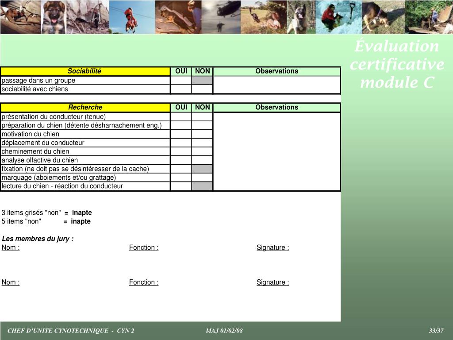This screenshot has width=453, height=340.
Task: Tick grey NON box for passage dans un groupe
Action: (202, 81)
